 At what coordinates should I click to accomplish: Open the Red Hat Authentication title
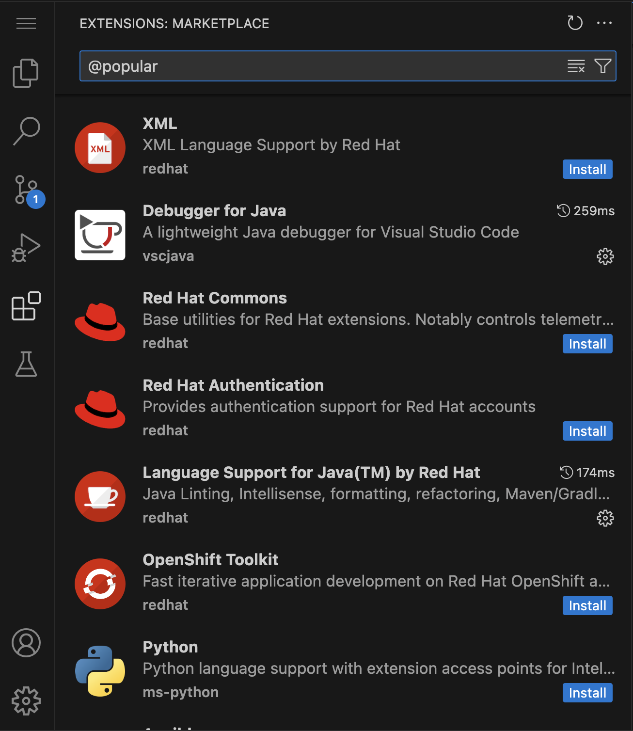click(x=233, y=385)
